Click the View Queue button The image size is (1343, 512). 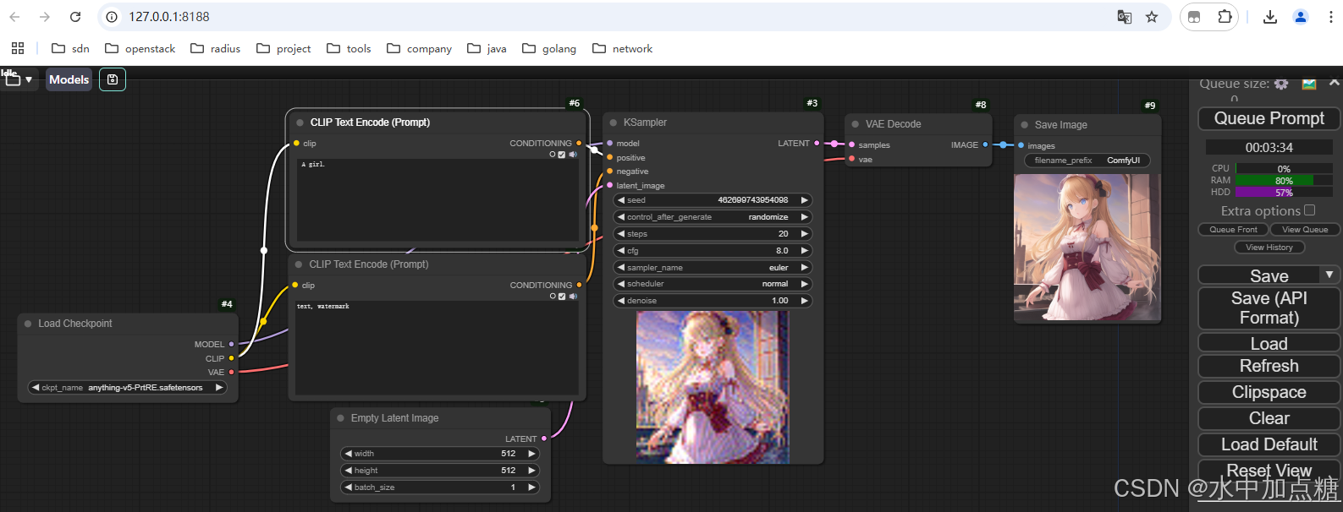coord(1304,230)
